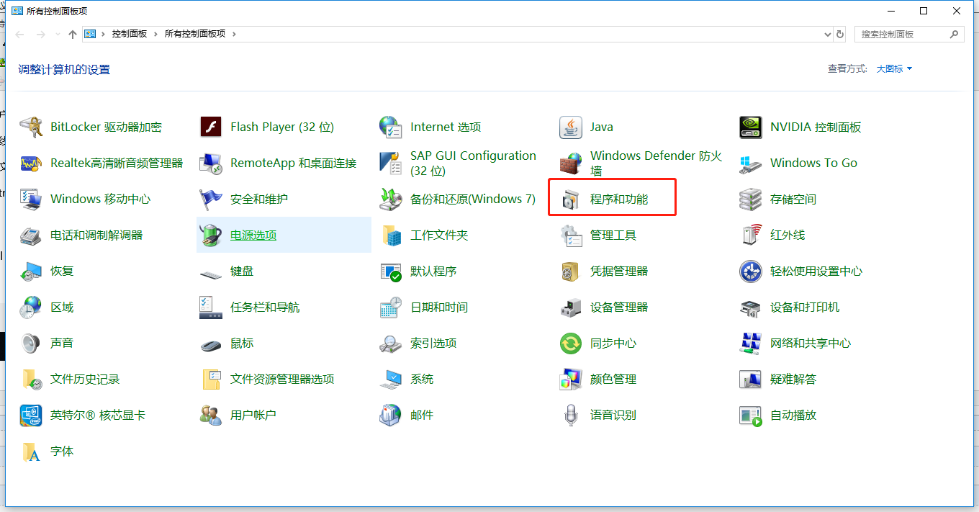
Task: Open the 安全和维护 flag icon
Action: pos(211,199)
